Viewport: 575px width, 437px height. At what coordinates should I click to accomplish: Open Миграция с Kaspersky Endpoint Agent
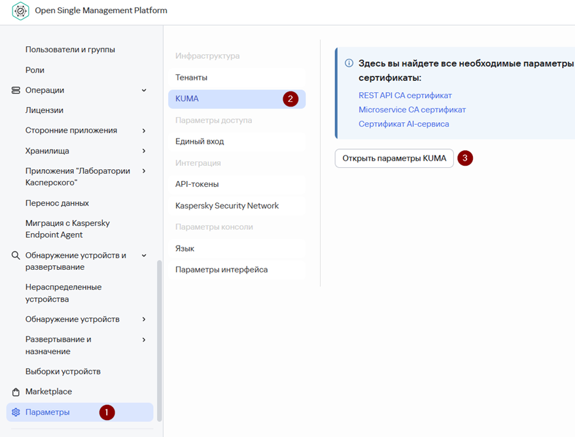tap(67, 229)
